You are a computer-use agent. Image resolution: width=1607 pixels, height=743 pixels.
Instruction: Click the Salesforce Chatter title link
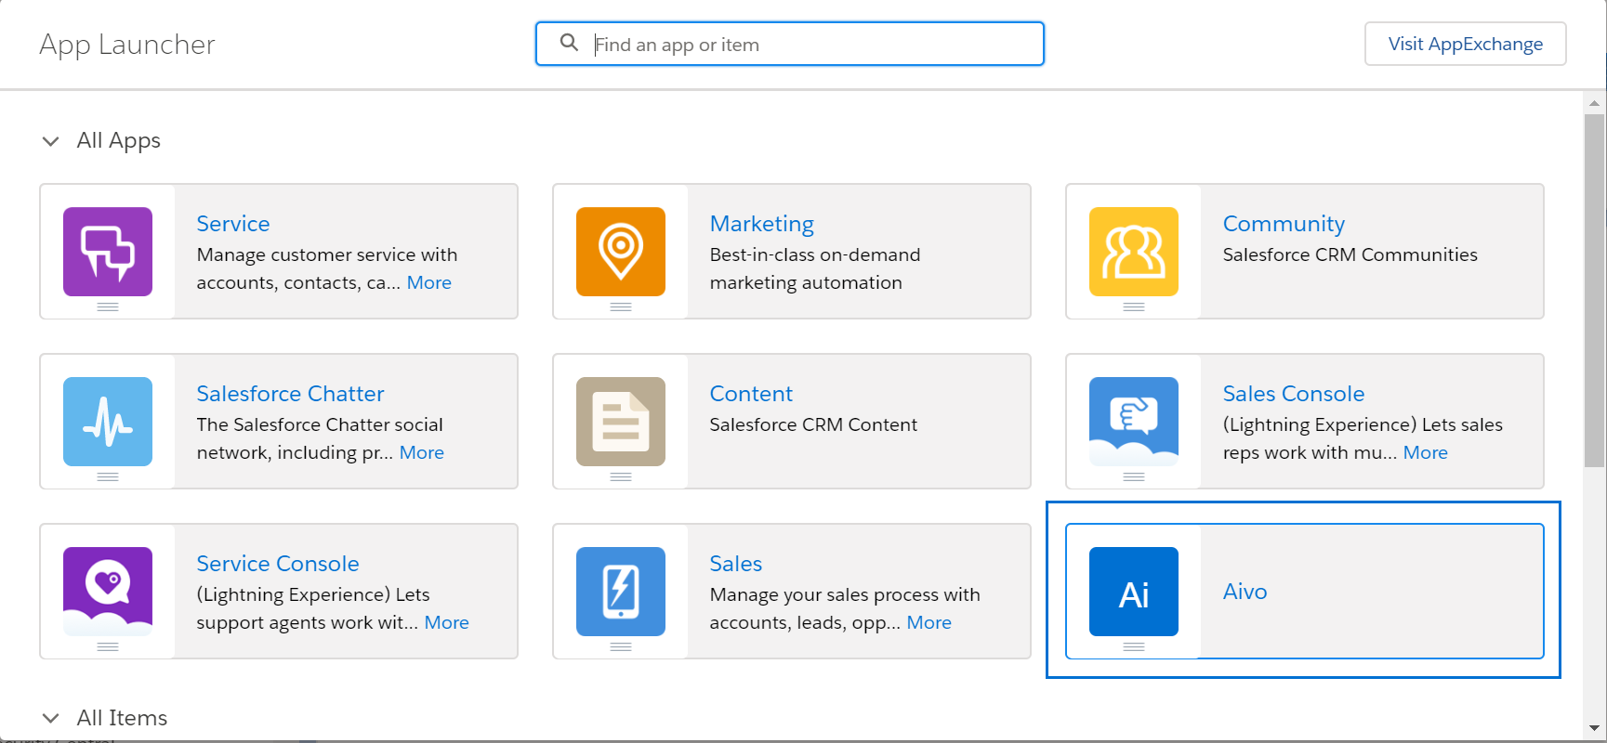click(x=290, y=394)
